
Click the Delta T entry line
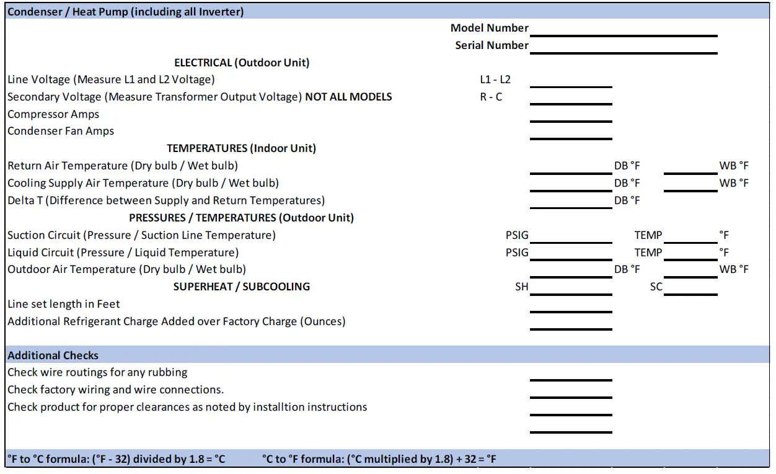pyautogui.click(x=570, y=207)
